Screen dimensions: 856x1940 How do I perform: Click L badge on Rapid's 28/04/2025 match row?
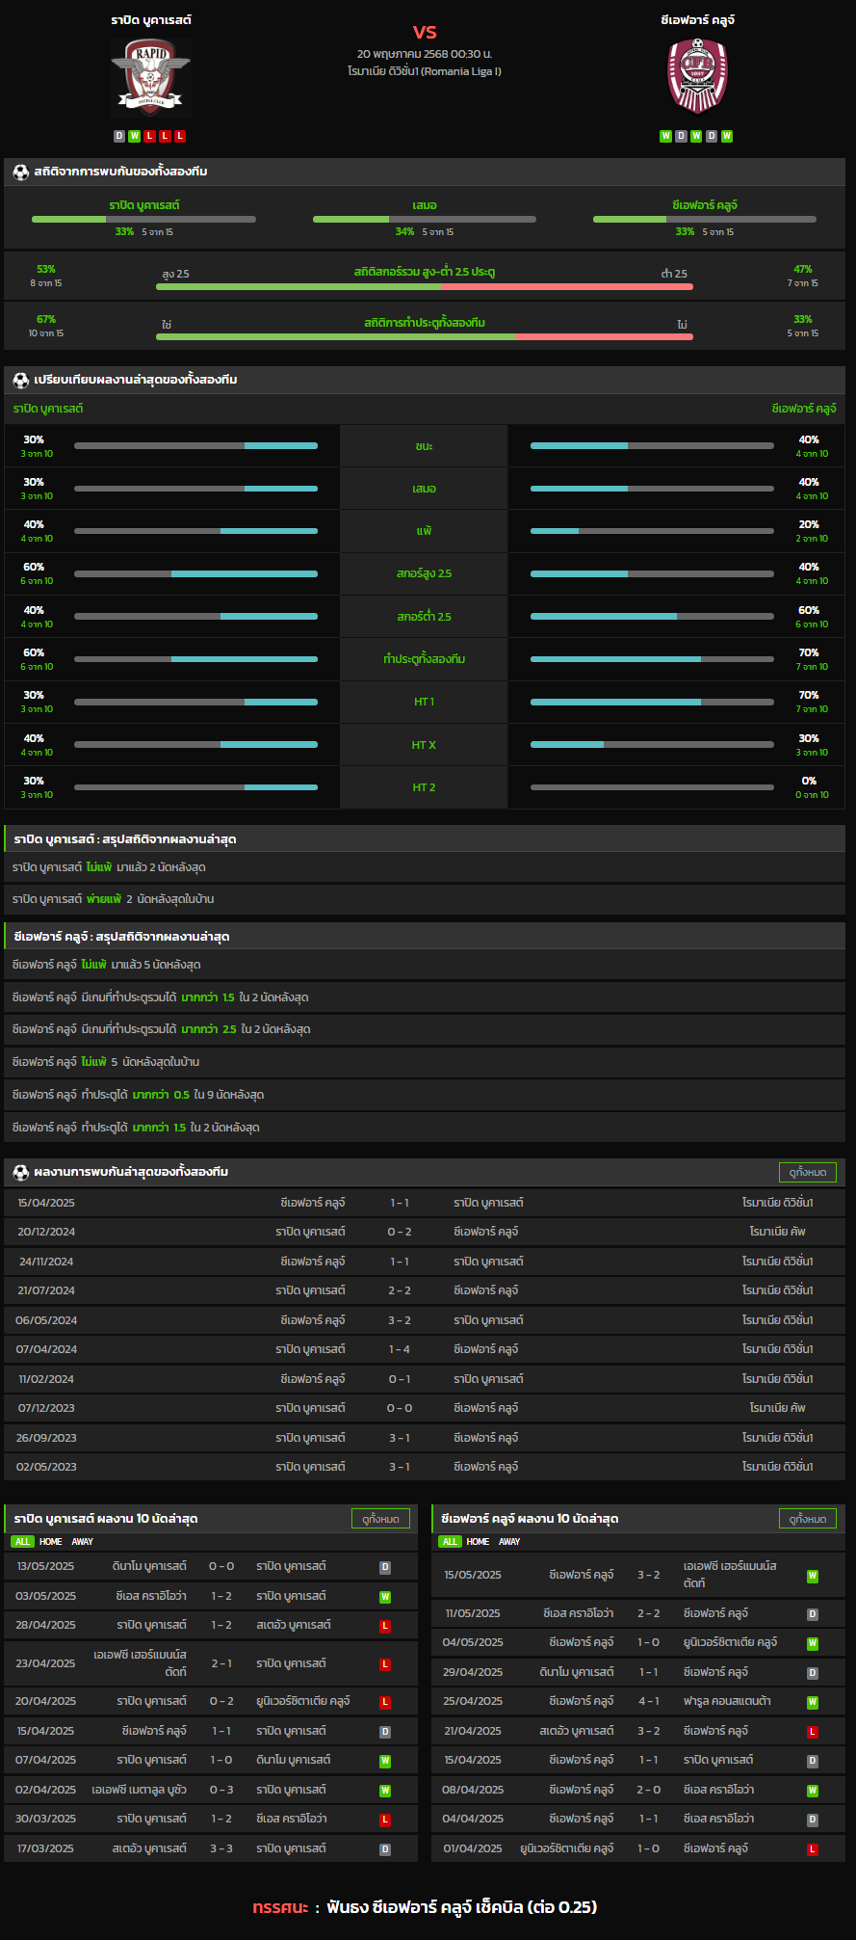[x=385, y=1626]
